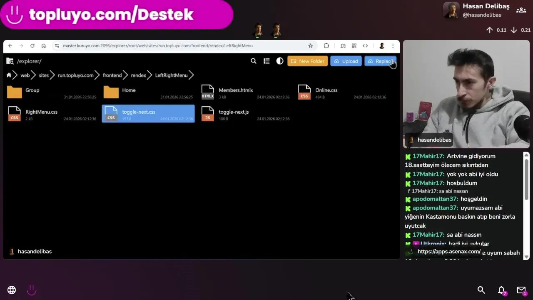This screenshot has width=533, height=300.
Task: Open the browser extensions puzzle icon
Action: coord(326,46)
